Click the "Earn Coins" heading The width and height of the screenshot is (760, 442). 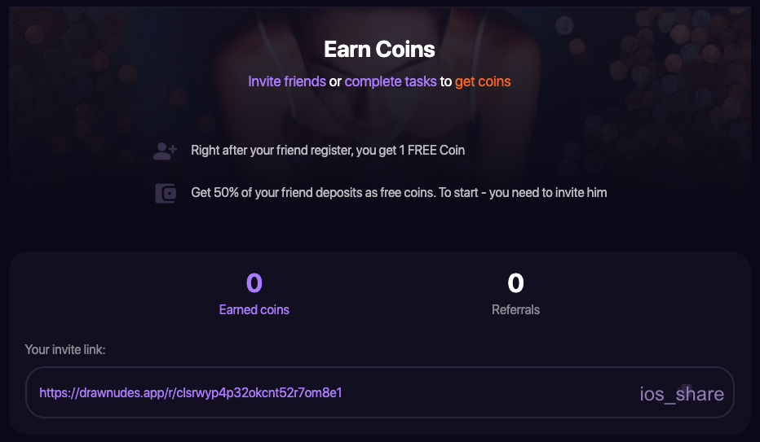(379, 49)
